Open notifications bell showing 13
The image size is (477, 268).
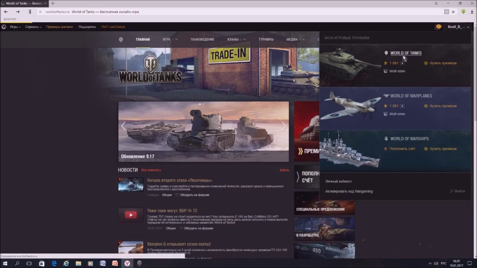tap(438, 27)
